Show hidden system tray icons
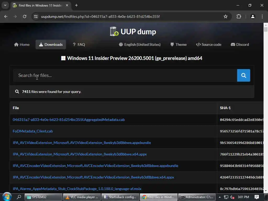Viewport: 268px width, 201px height. tap(220, 197)
